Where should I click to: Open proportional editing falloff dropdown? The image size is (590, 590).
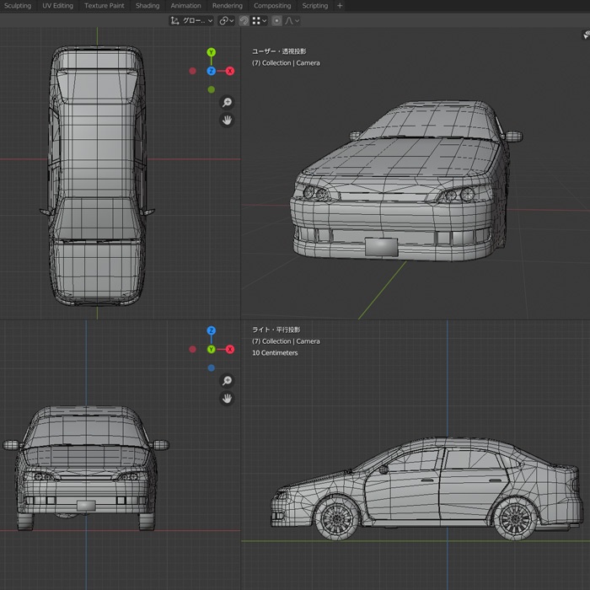pyautogui.click(x=291, y=20)
